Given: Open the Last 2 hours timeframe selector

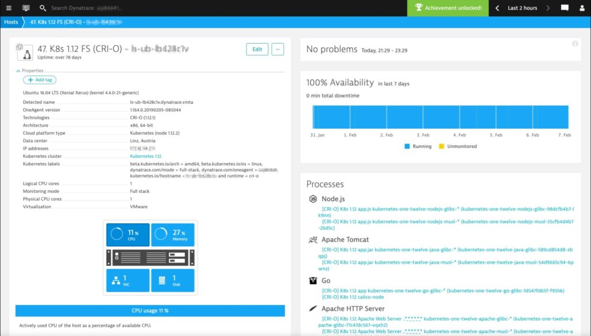Looking at the screenshot, I should point(522,8).
